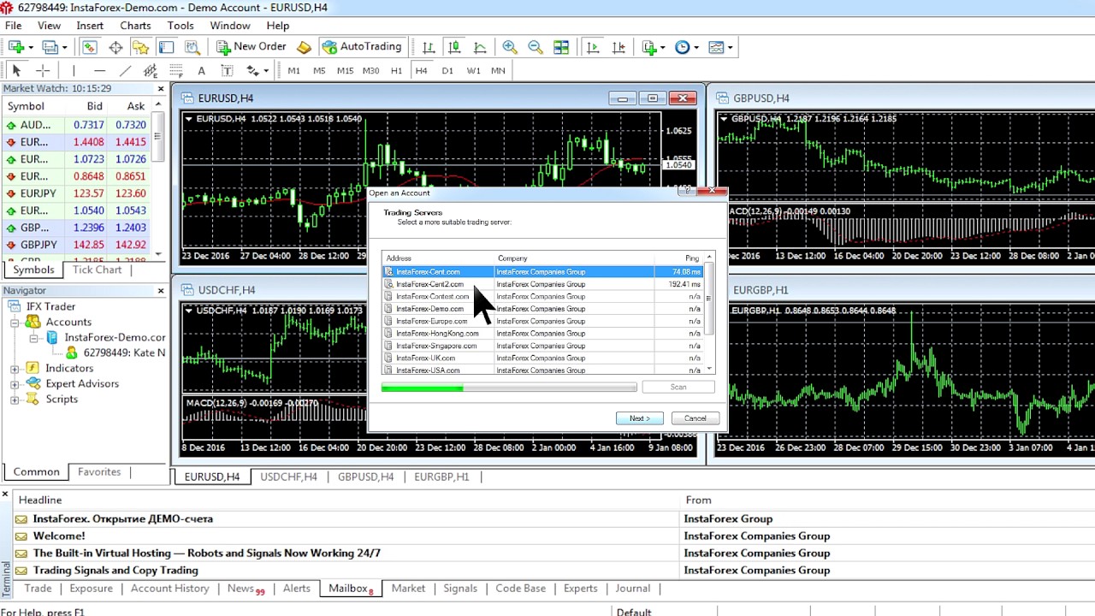This screenshot has width=1095, height=616.
Task: Open the Favorites tab in Navigator
Action: click(99, 472)
